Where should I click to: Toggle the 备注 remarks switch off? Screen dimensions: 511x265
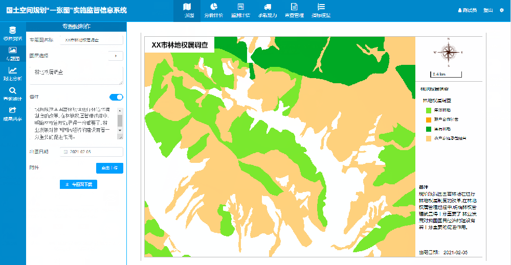point(116,97)
